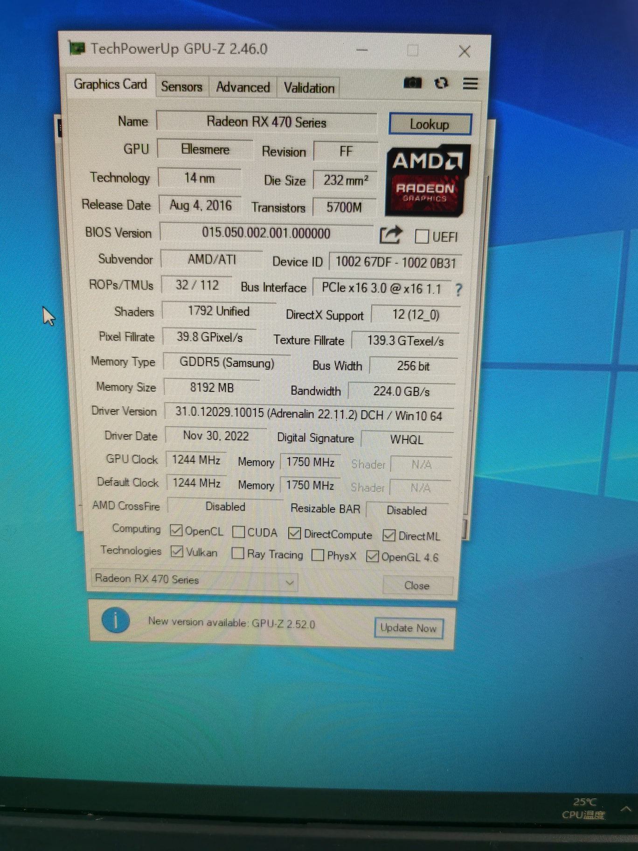Toggle the OpenCL checkbox

point(176,530)
